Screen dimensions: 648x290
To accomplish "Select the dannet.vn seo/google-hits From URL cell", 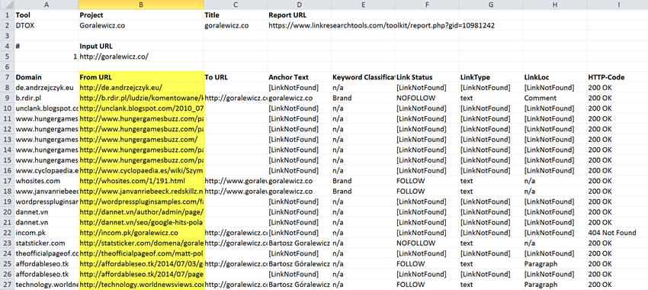I will [141, 222].
